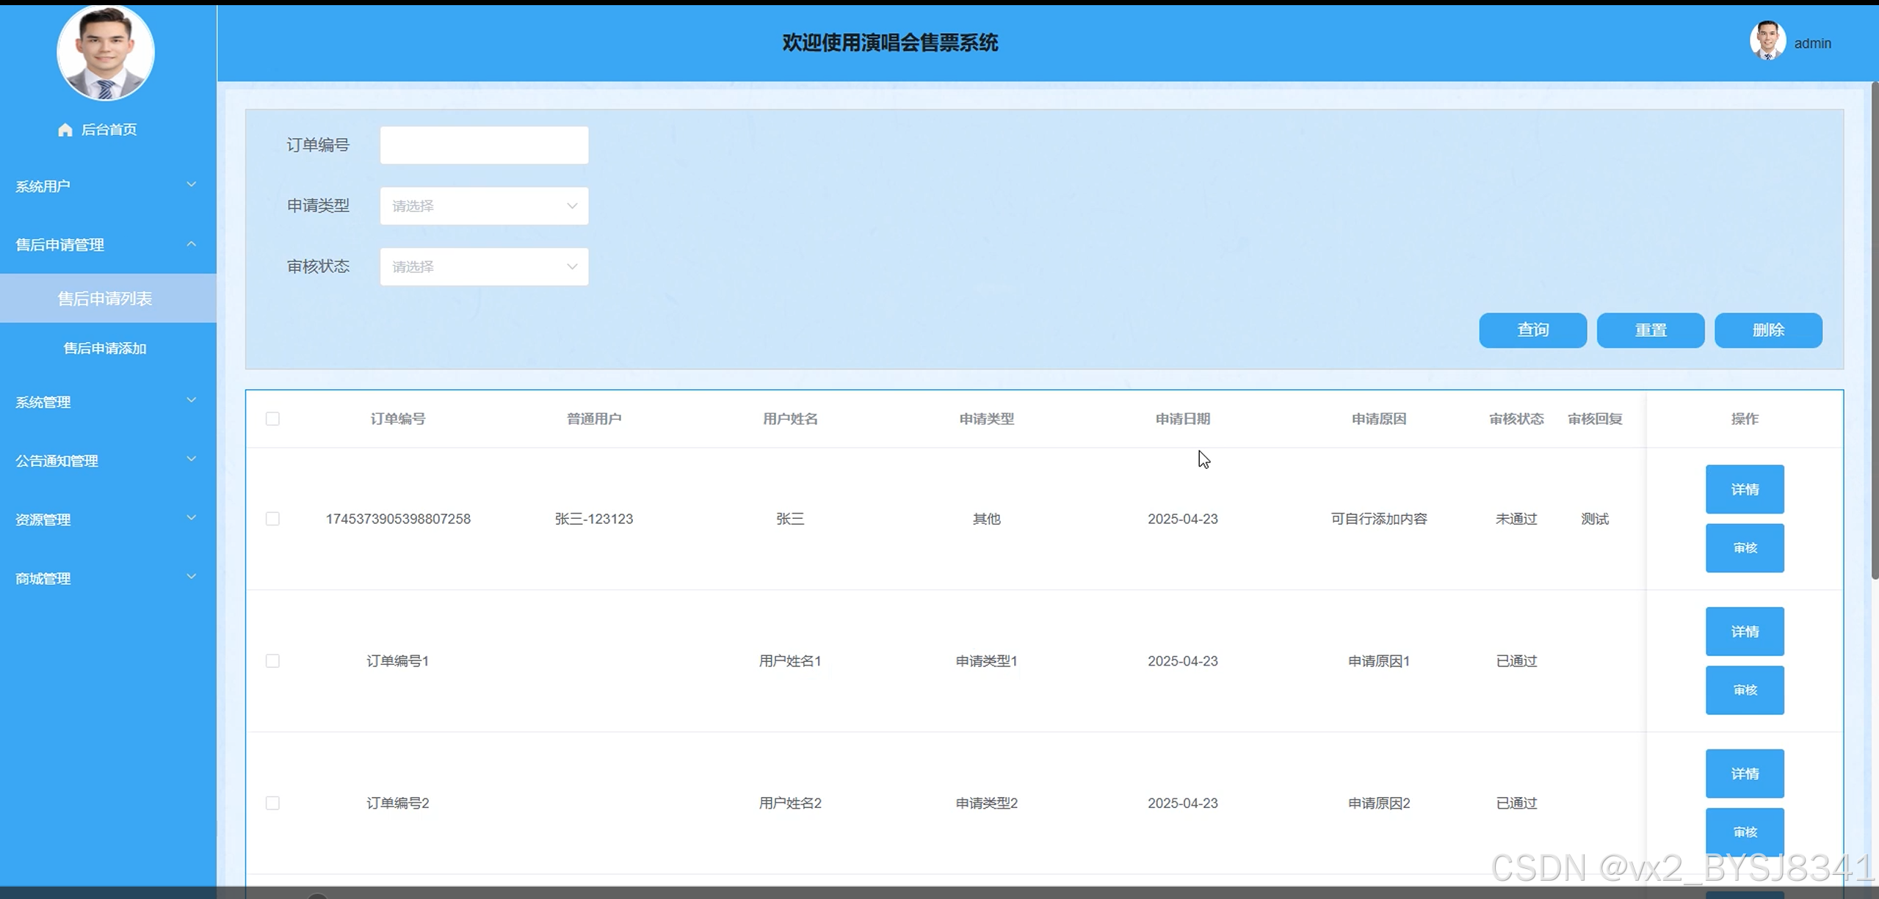Select 售后申请列表 in the sidebar

[x=105, y=299]
